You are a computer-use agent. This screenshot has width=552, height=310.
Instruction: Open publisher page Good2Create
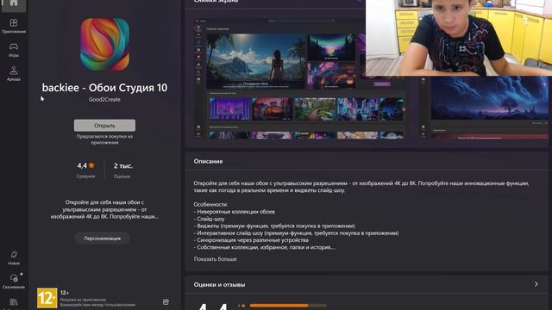click(x=104, y=100)
